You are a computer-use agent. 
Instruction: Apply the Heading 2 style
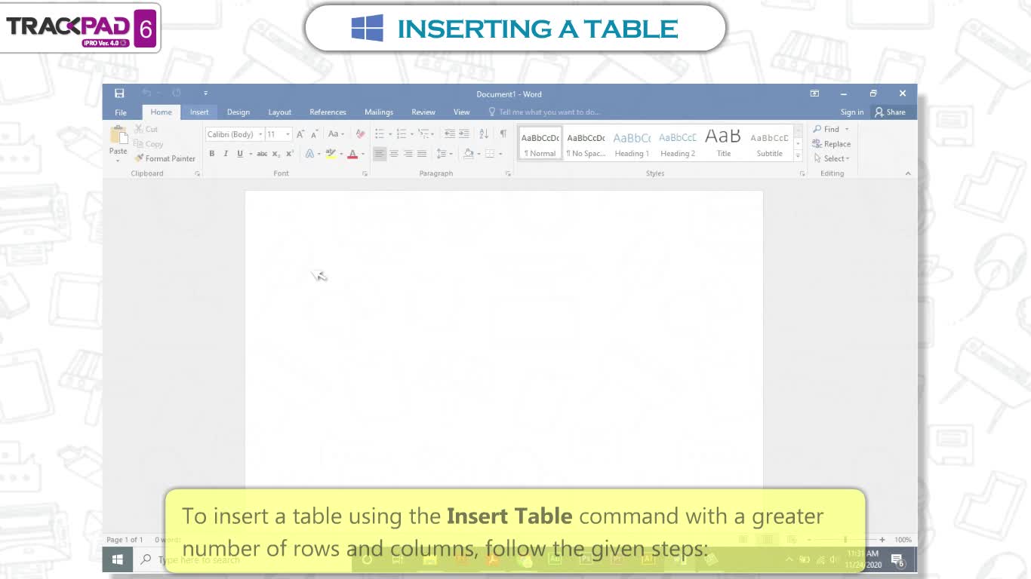pos(678,143)
